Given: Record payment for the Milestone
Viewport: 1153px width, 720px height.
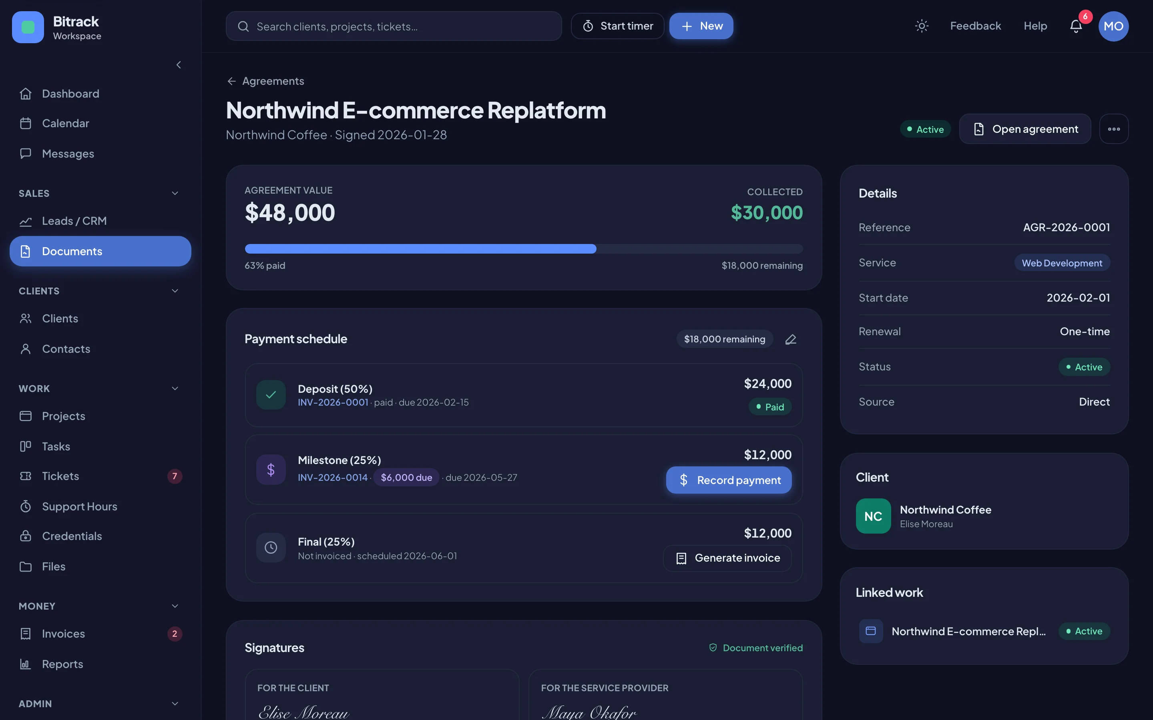Looking at the screenshot, I should click(x=729, y=480).
